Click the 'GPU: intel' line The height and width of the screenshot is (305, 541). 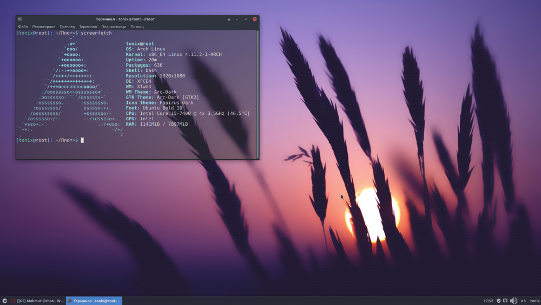(140, 119)
